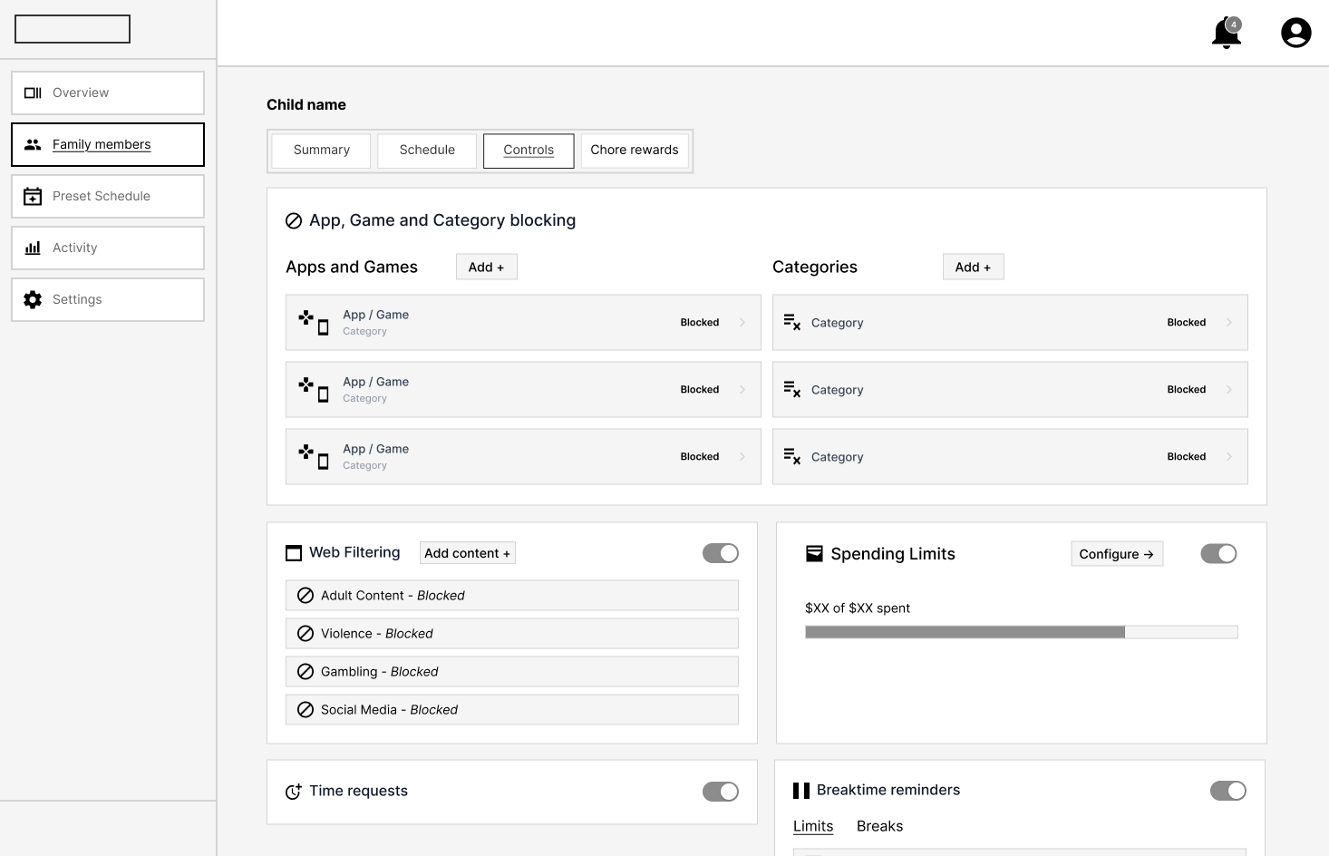This screenshot has height=856, width=1329.
Task: Open Settings in the sidebar
Action: pos(108,299)
